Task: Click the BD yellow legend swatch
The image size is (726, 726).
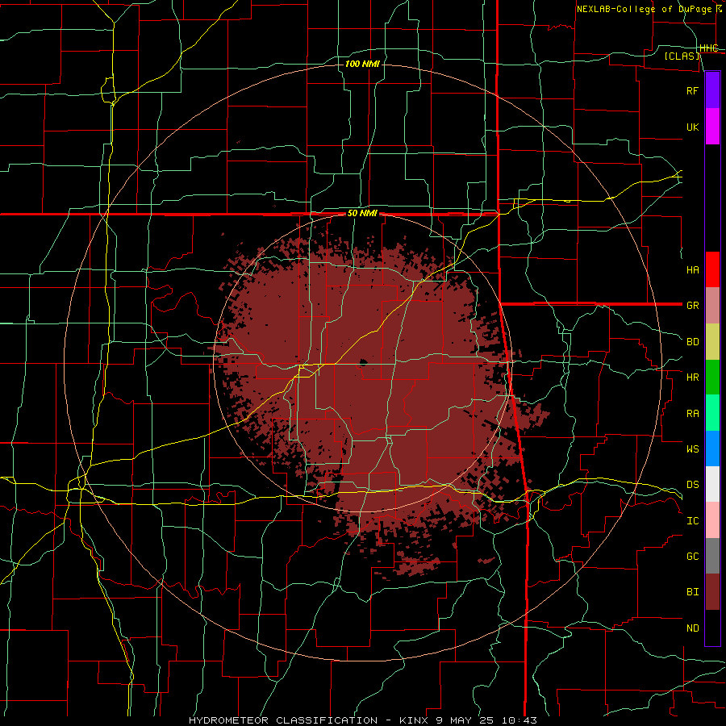Action: (712, 341)
